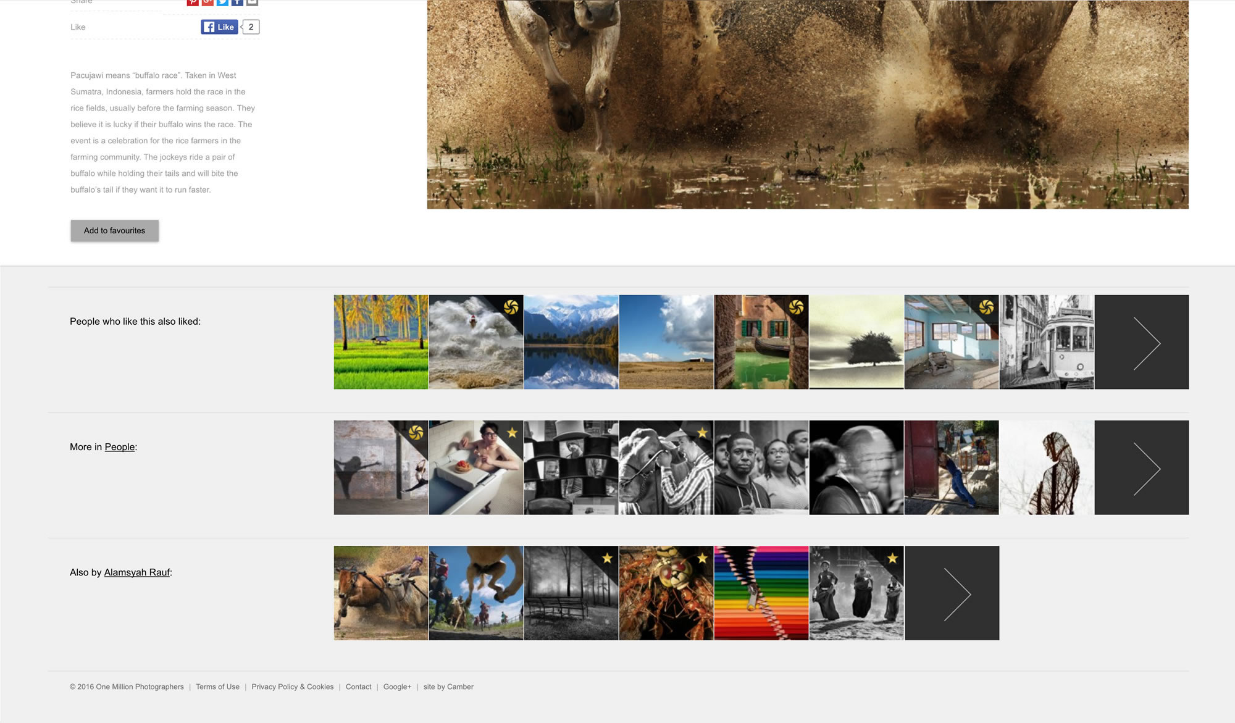Open Alamsyah Rauf's profile link
1235x723 pixels.
click(136, 572)
